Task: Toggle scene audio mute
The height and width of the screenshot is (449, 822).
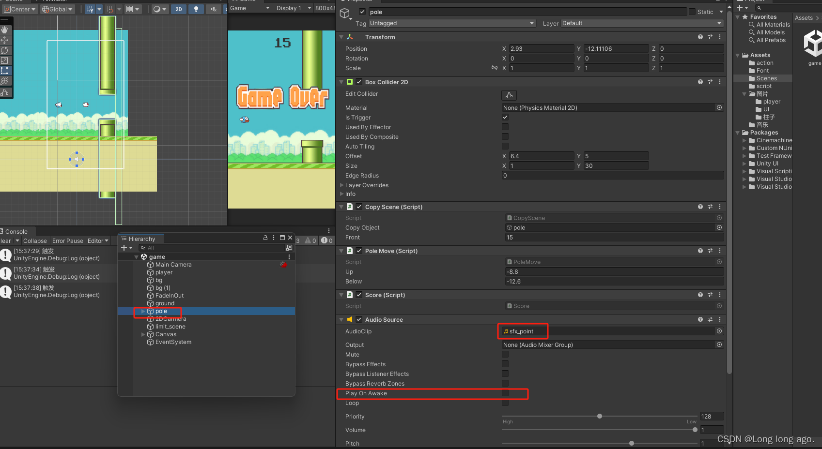Action: [214, 9]
